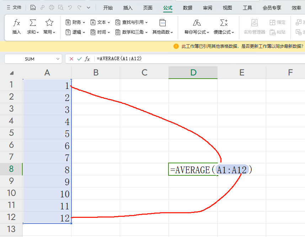Cancel formula entry with red X
Screen dimensions: 305x237
[x=71, y=59]
